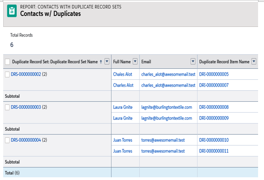The image size is (264, 180).
Task: Open Juan Torres in row DRI-0000000010
Action: (123, 140)
